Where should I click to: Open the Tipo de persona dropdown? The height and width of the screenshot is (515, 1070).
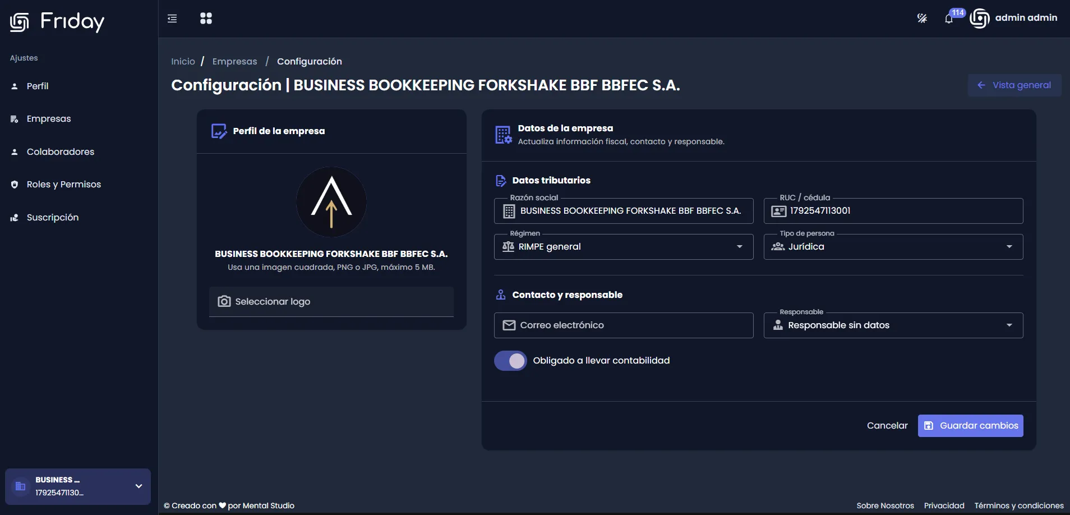pos(893,247)
